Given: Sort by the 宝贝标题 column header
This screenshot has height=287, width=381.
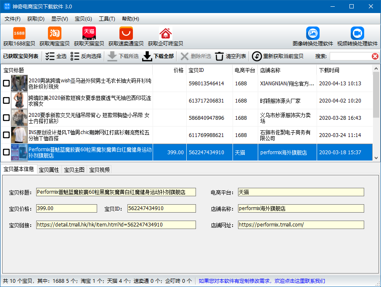Looking at the screenshot, I should [77, 70].
